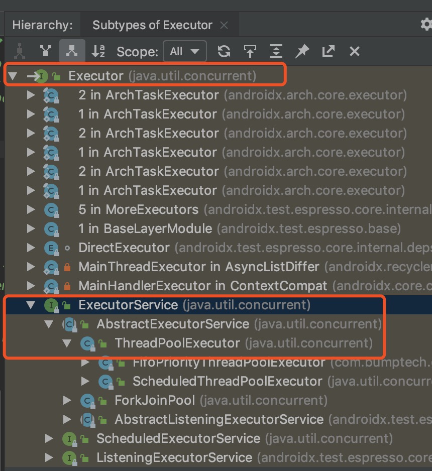Collapse the ExecutorService node
Screen dimensions: 432x471
[x=31, y=305]
